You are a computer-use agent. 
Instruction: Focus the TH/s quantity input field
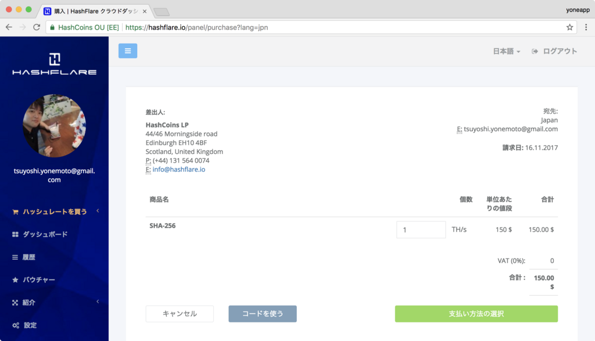[x=421, y=230]
